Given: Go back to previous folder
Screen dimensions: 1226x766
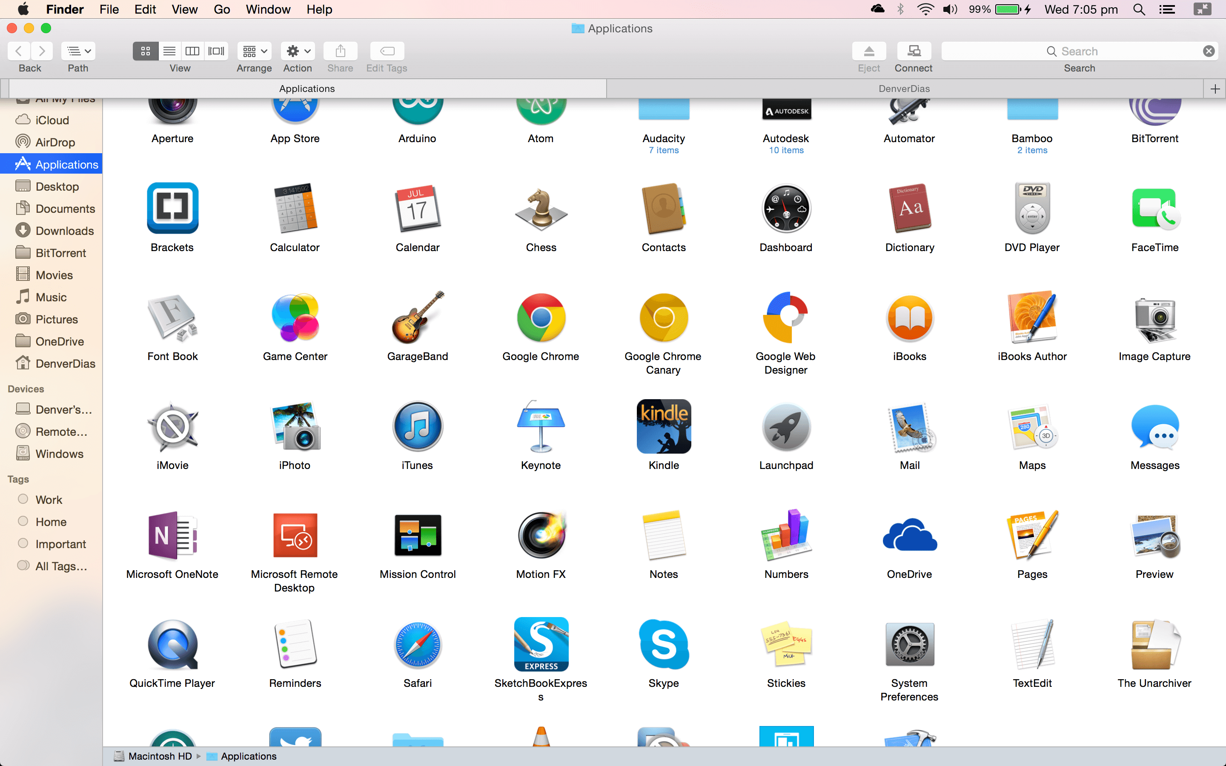Looking at the screenshot, I should (x=19, y=51).
